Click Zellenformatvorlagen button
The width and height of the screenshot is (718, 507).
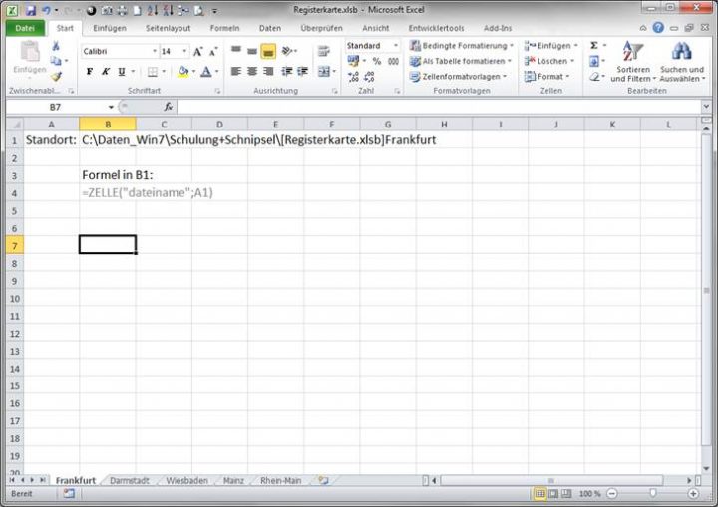pos(464,76)
